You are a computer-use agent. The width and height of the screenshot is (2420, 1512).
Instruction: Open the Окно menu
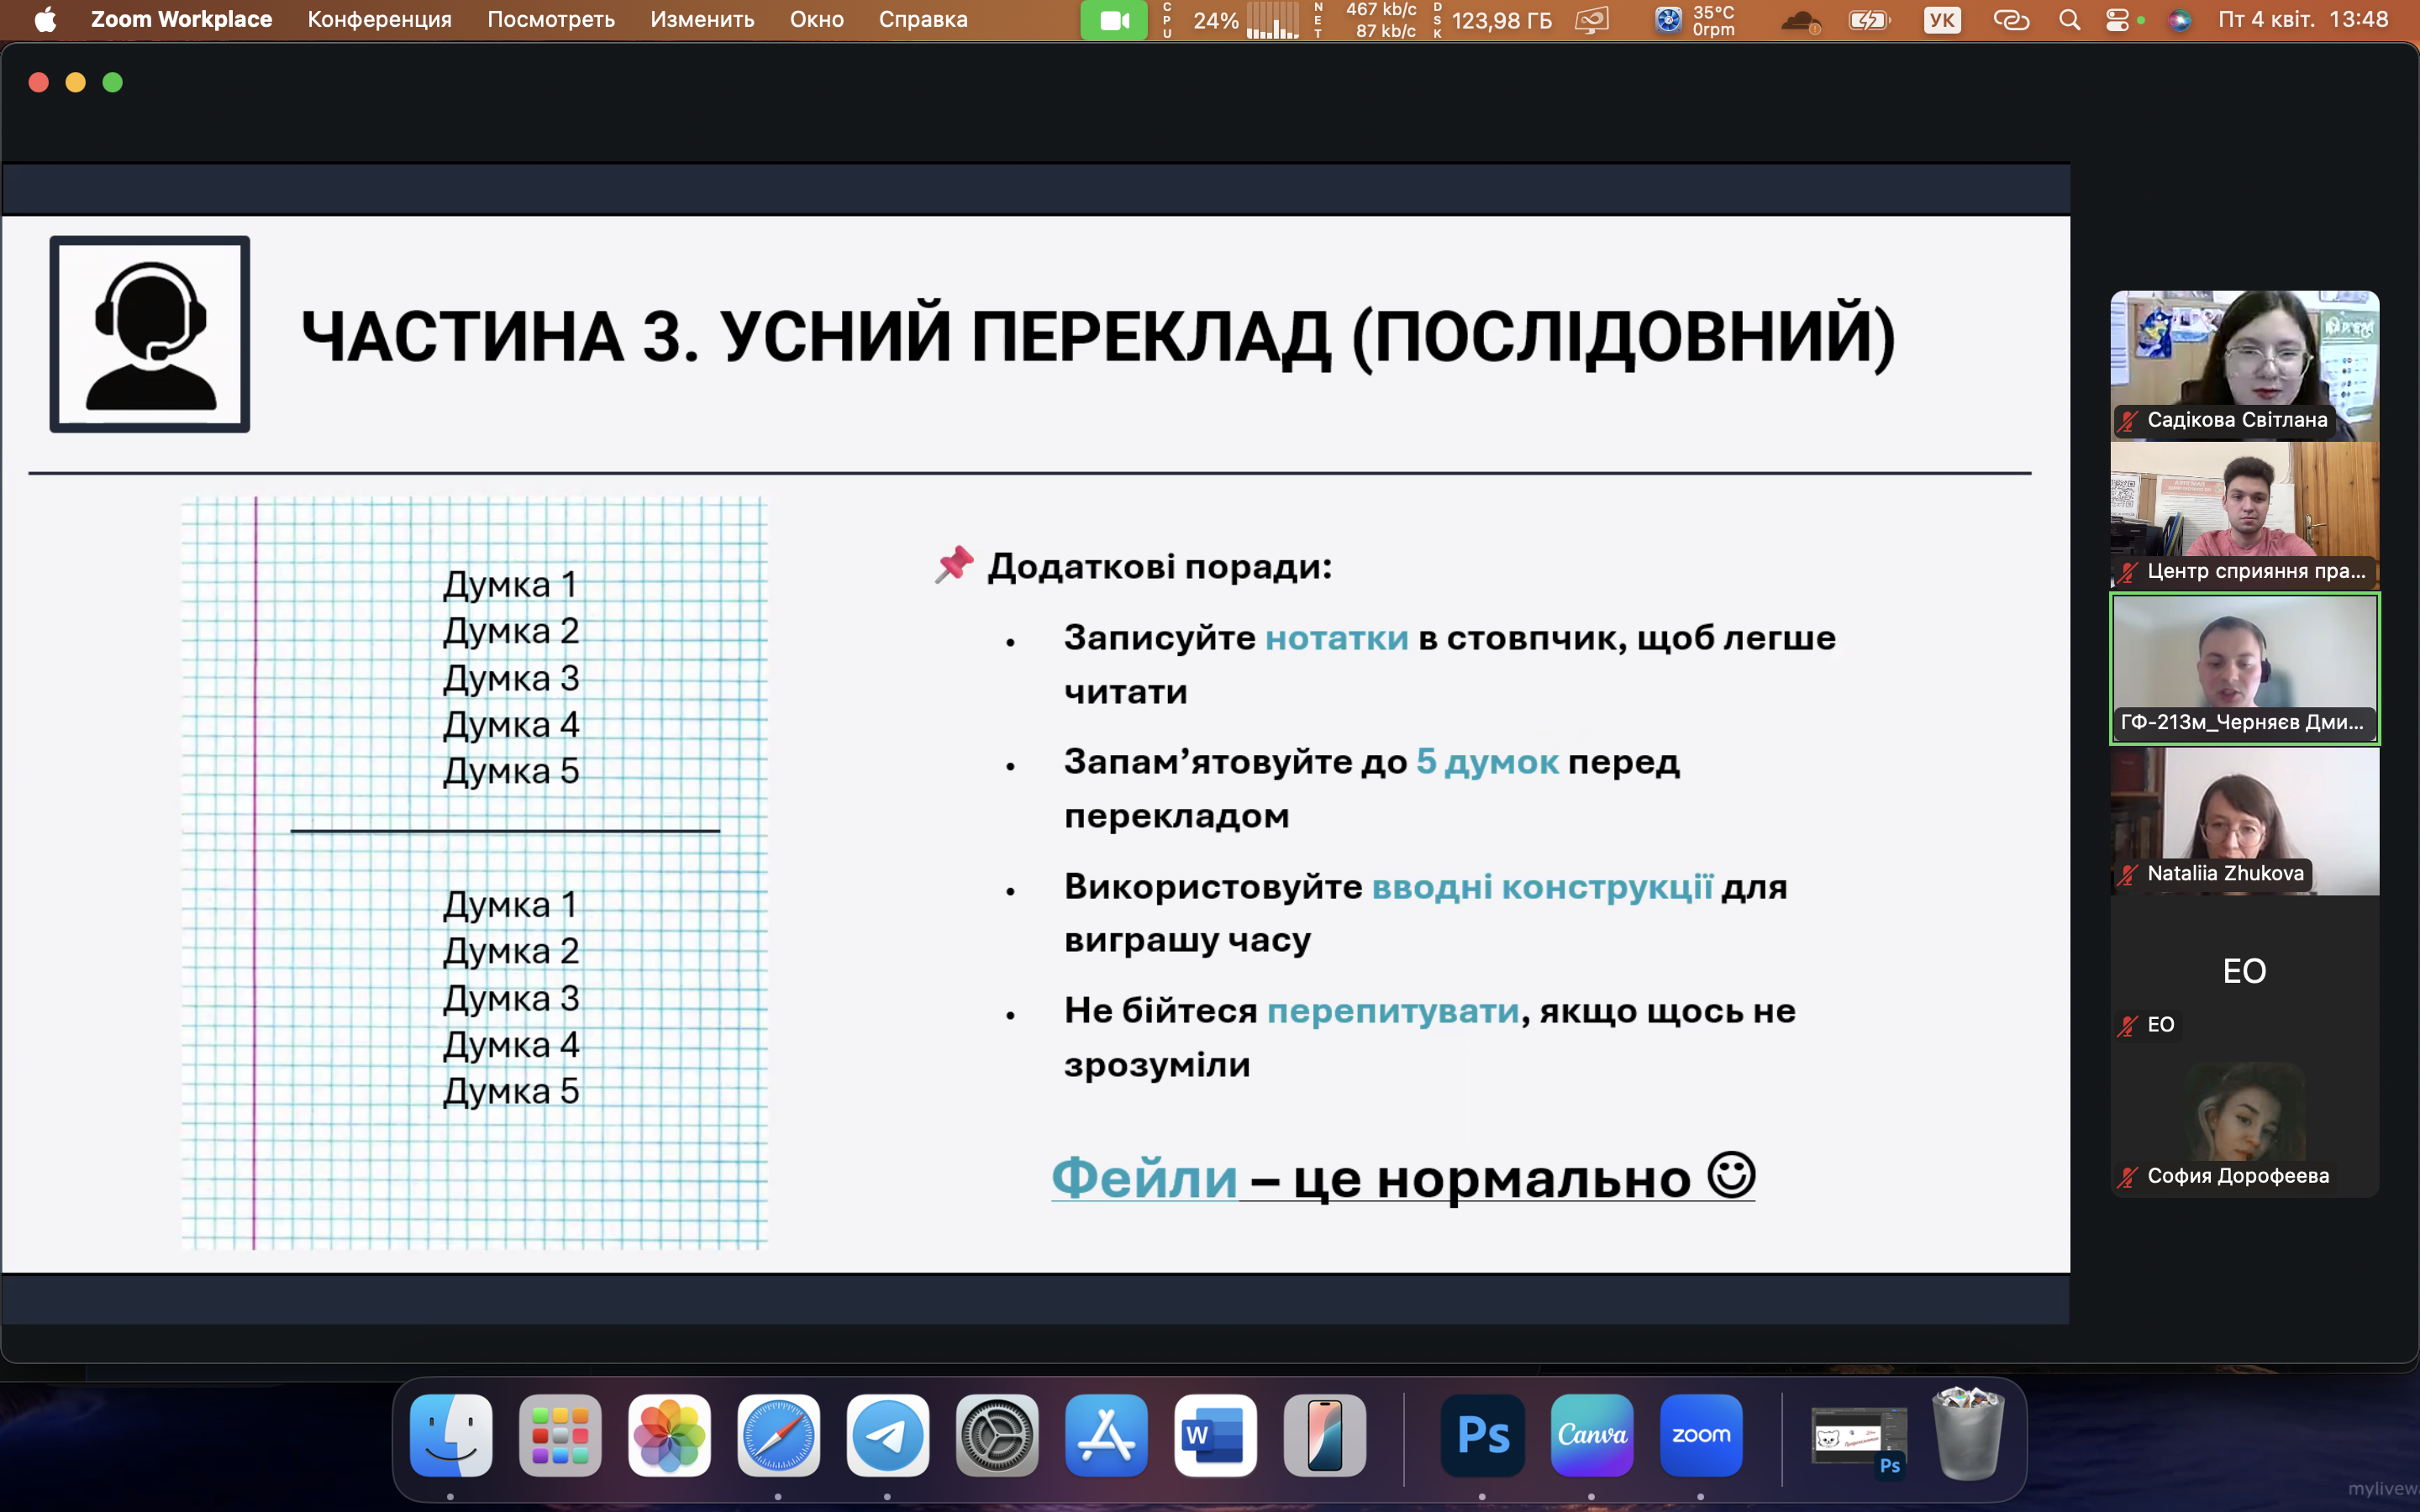tap(816, 20)
